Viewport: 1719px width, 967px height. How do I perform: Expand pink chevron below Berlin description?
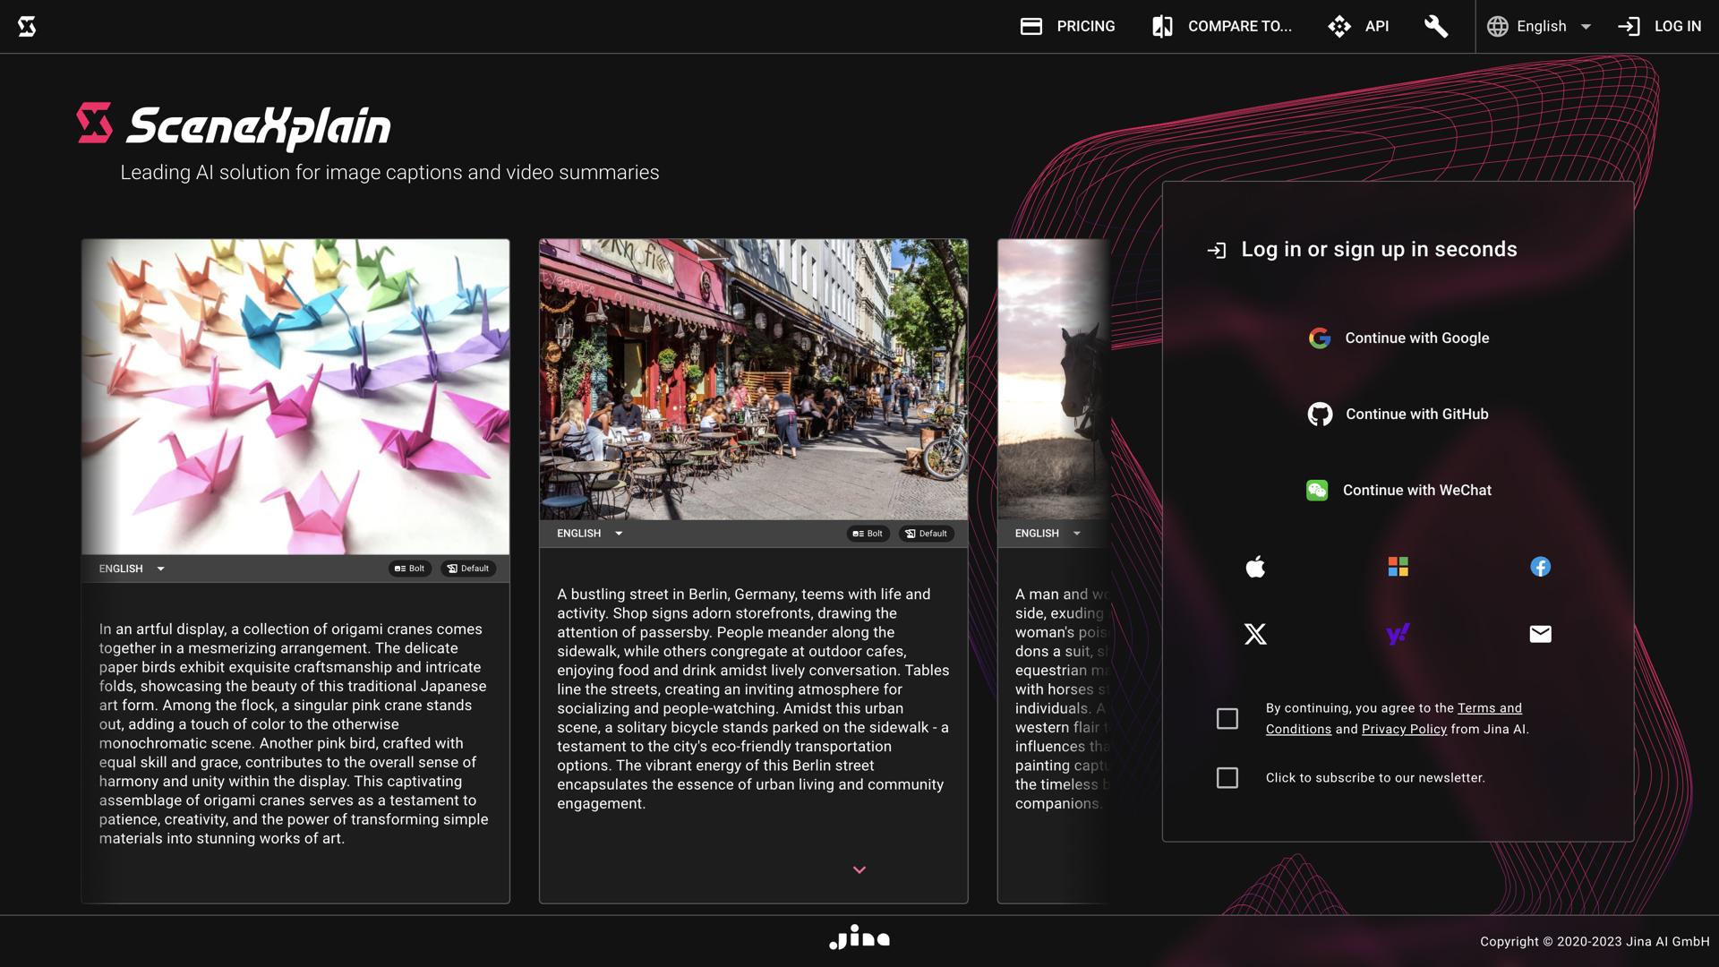[x=859, y=869]
